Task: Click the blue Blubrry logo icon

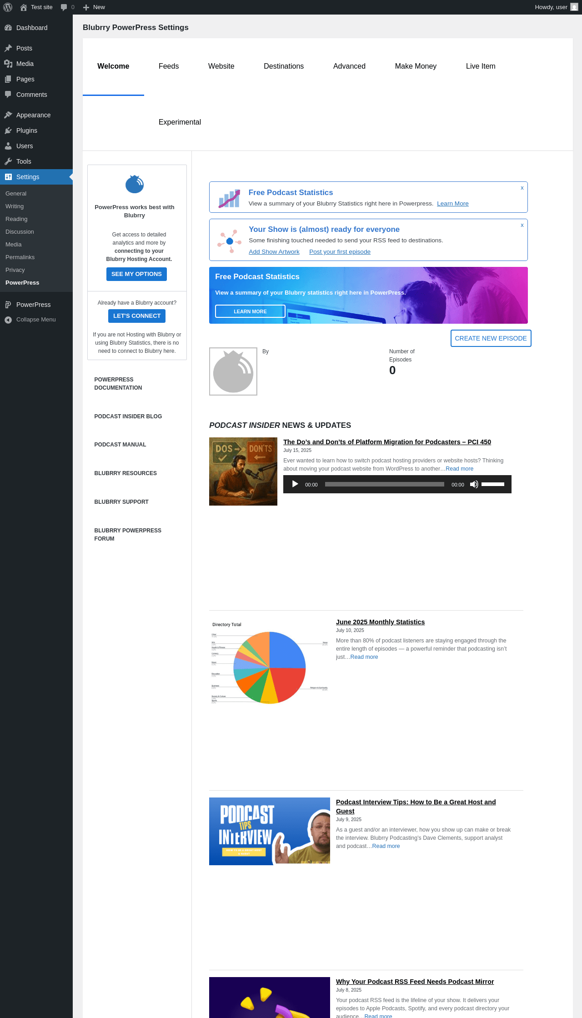Action: (x=135, y=184)
